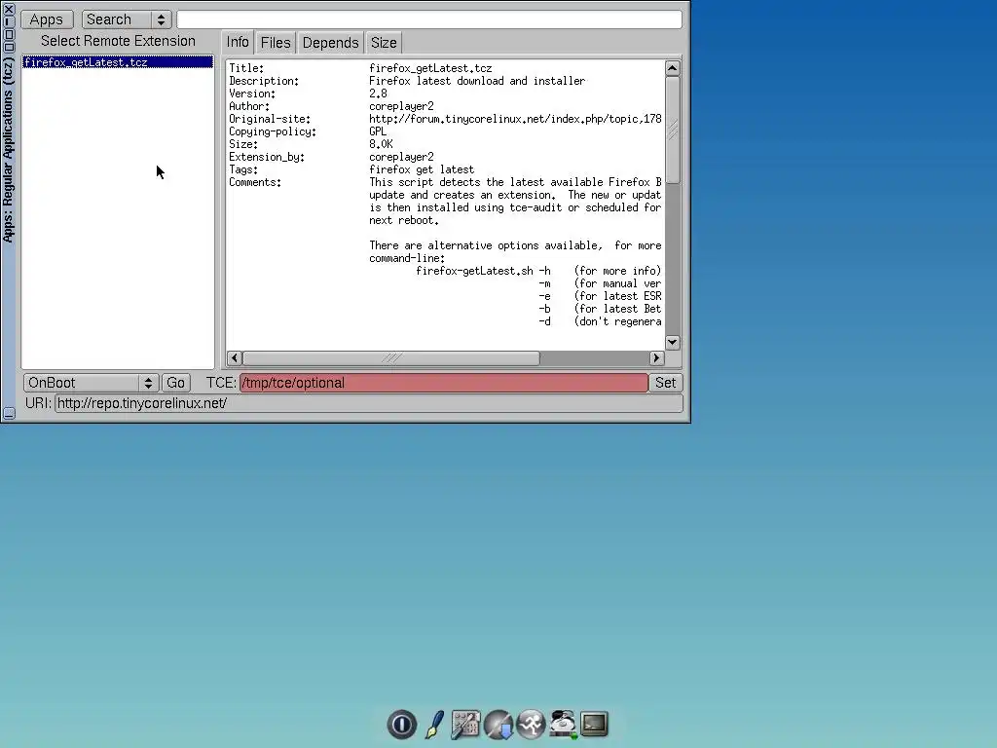Open Control Panel screwdriver icon in dock

pyautogui.click(x=465, y=724)
